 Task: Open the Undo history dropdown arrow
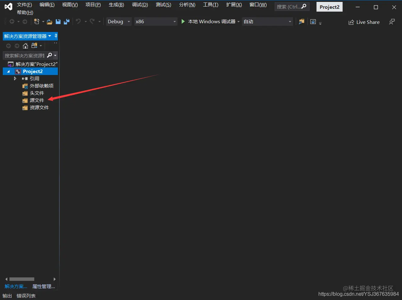point(85,22)
